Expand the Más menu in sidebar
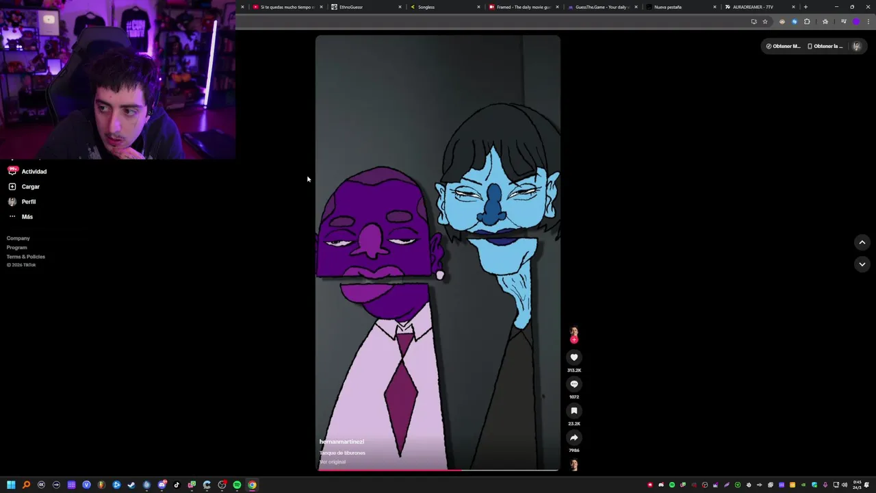876x493 pixels. click(x=21, y=216)
